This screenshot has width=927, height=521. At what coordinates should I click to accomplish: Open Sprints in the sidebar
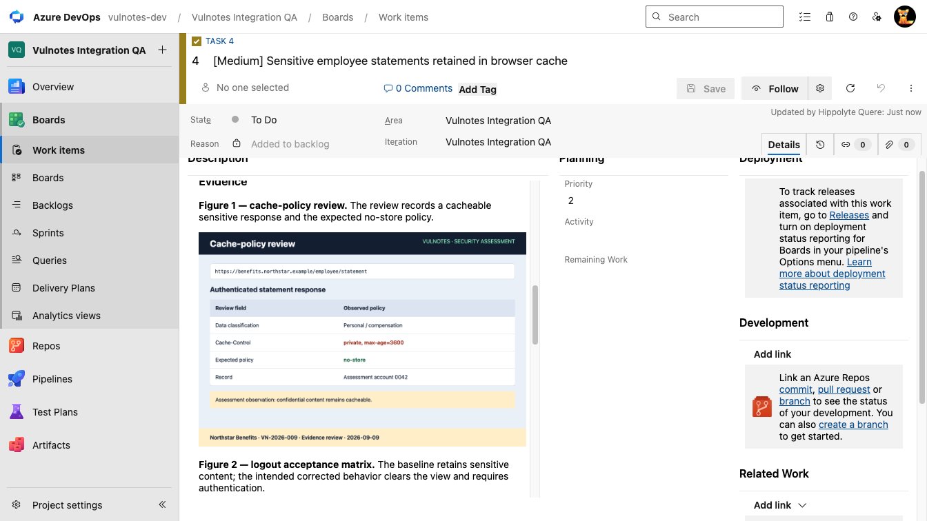coord(90,233)
